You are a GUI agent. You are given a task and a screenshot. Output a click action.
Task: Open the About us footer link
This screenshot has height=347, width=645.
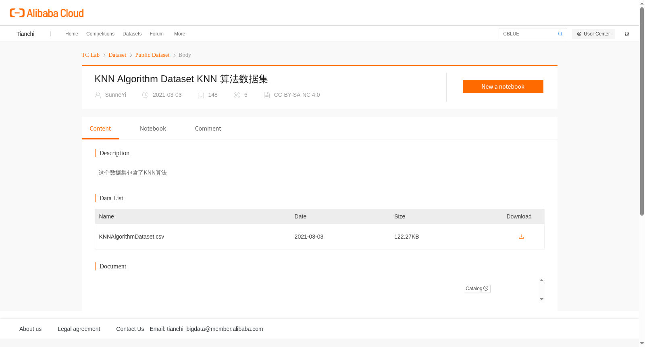pyautogui.click(x=31, y=329)
